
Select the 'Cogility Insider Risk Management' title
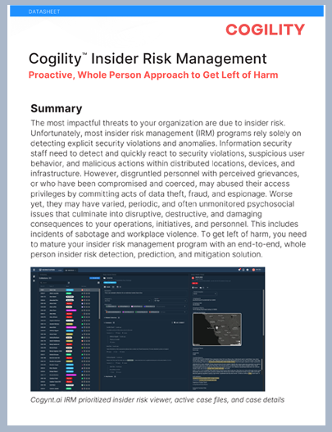point(148,59)
